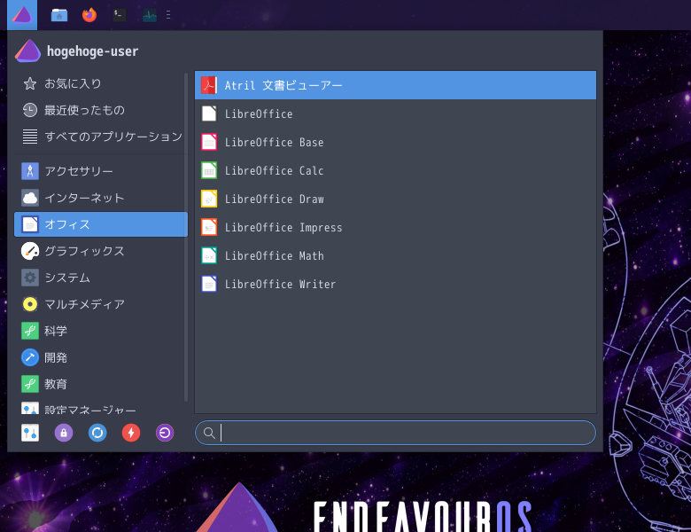Open LibreOffice Impress icon
691x532 pixels.
209,227
